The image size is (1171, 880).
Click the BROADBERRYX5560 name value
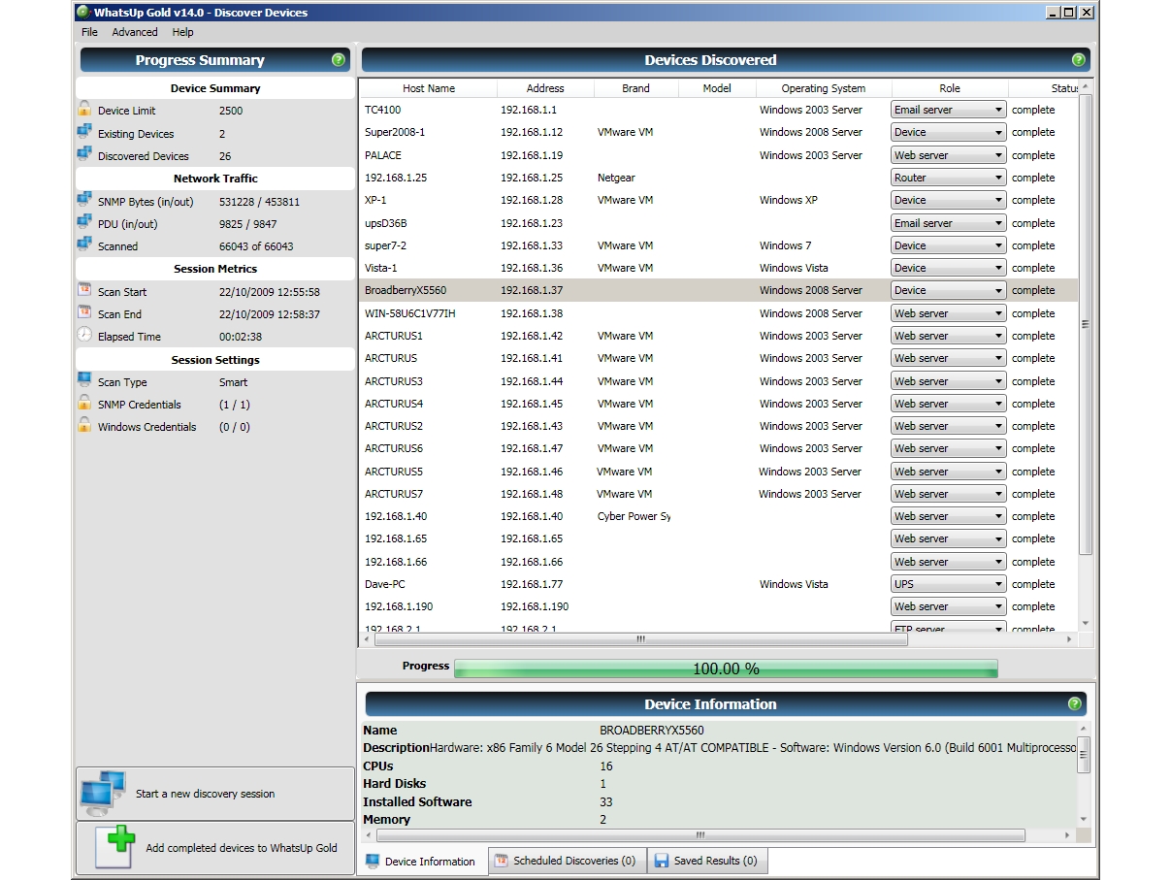tap(652, 730)
